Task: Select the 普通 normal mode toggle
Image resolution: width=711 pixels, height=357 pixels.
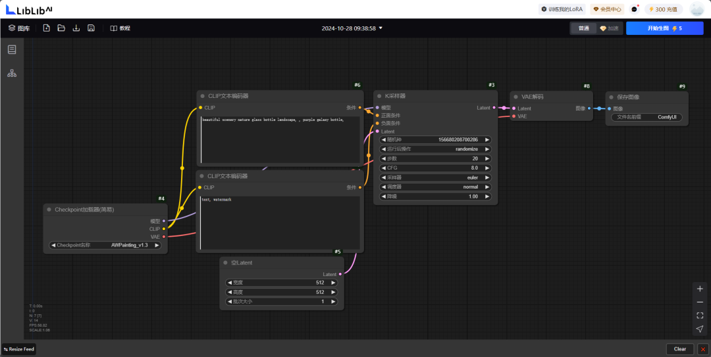Action: [x=583, y=28]
